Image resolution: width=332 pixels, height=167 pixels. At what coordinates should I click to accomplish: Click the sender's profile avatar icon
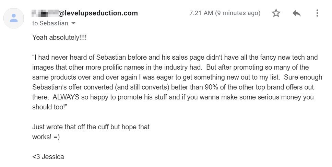pos(14,18)
